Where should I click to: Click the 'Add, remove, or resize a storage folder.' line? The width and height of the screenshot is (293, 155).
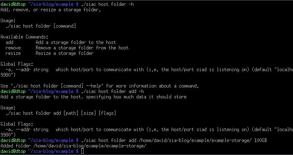click(x=51, y=10)
